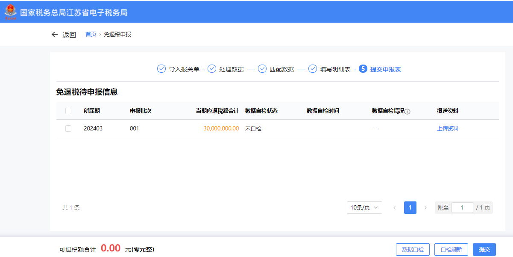Click the 自检刷新 button

451,249
